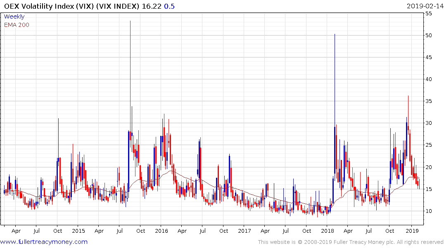Screen dimensions: 444x248
Task: Click the 2017 x-axis label
Action: (245, 231)
